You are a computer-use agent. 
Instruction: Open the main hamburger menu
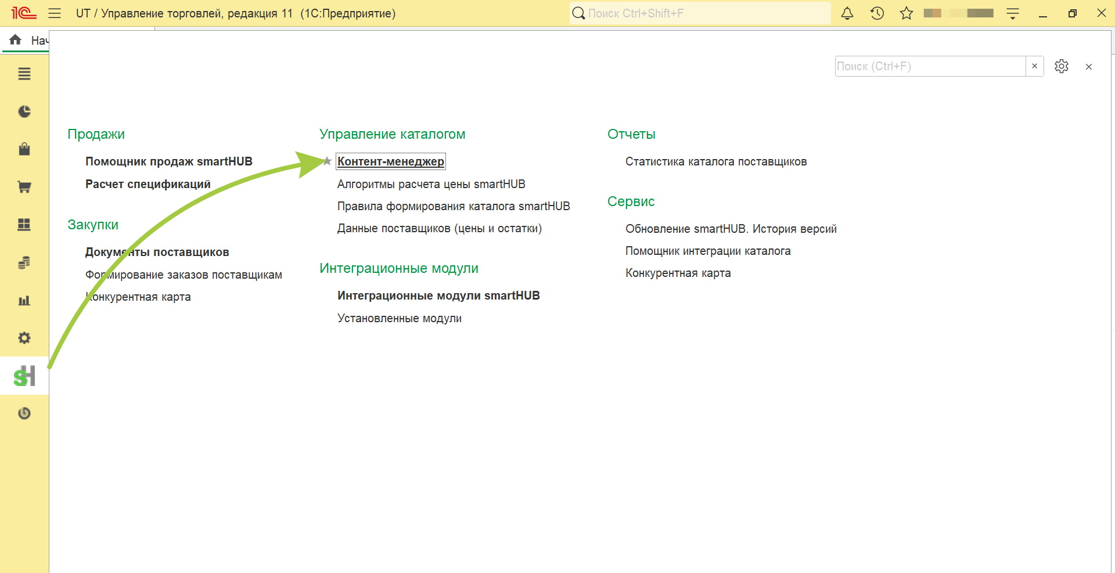(55, 13)
